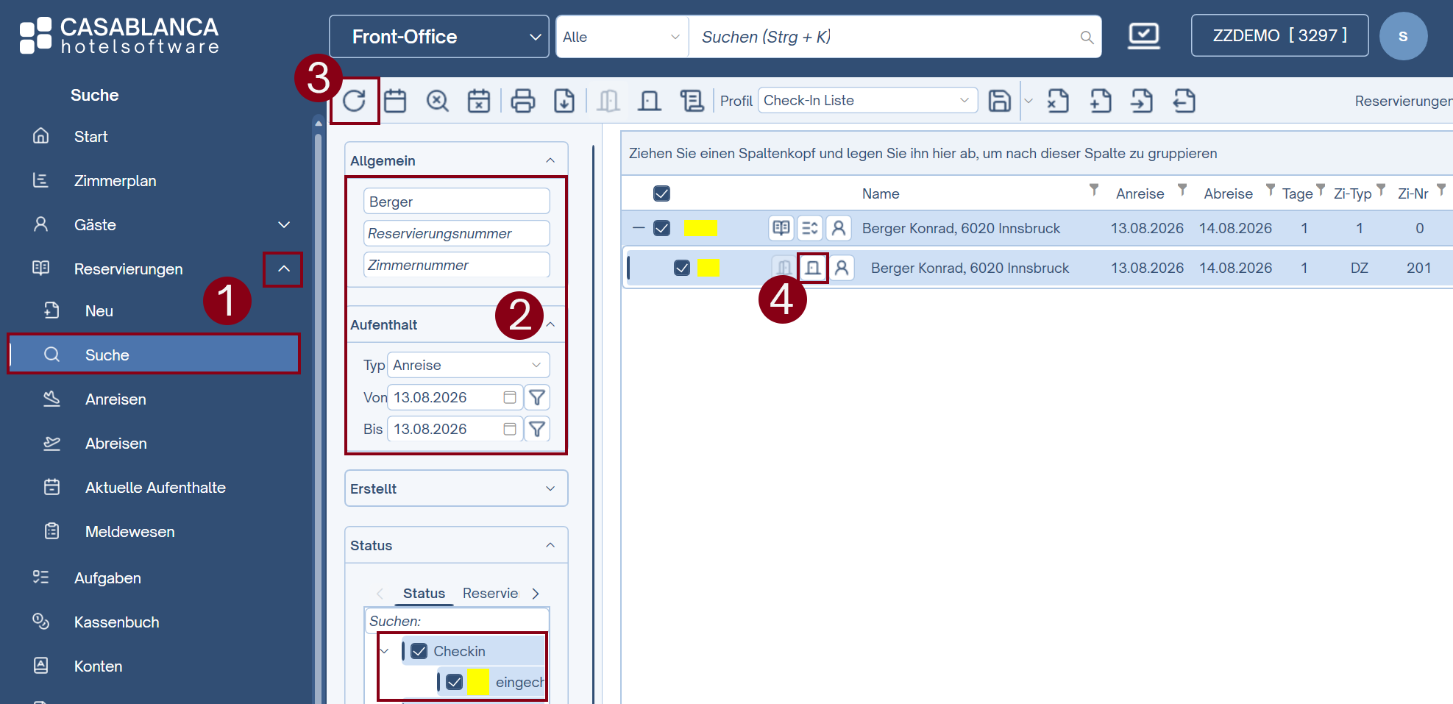1453x704 pixels.
Task: Click the door check-in icon in the toolbar
Action: click(x=650, y=101)
